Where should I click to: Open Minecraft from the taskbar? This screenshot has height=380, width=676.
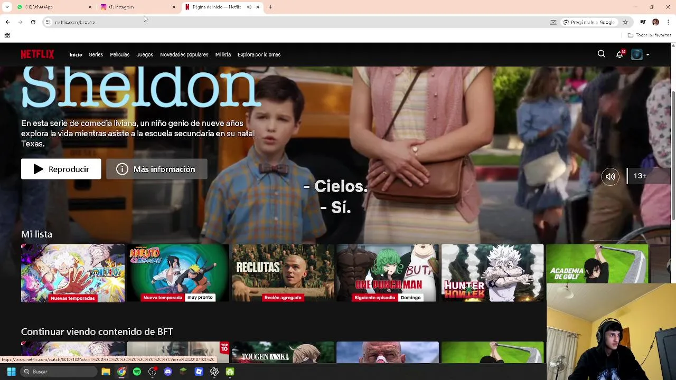pyautogui.click(x=183, y=372)
